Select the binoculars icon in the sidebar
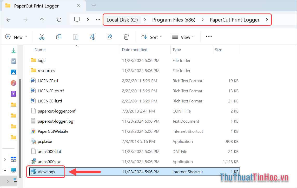 click(14, 159)
